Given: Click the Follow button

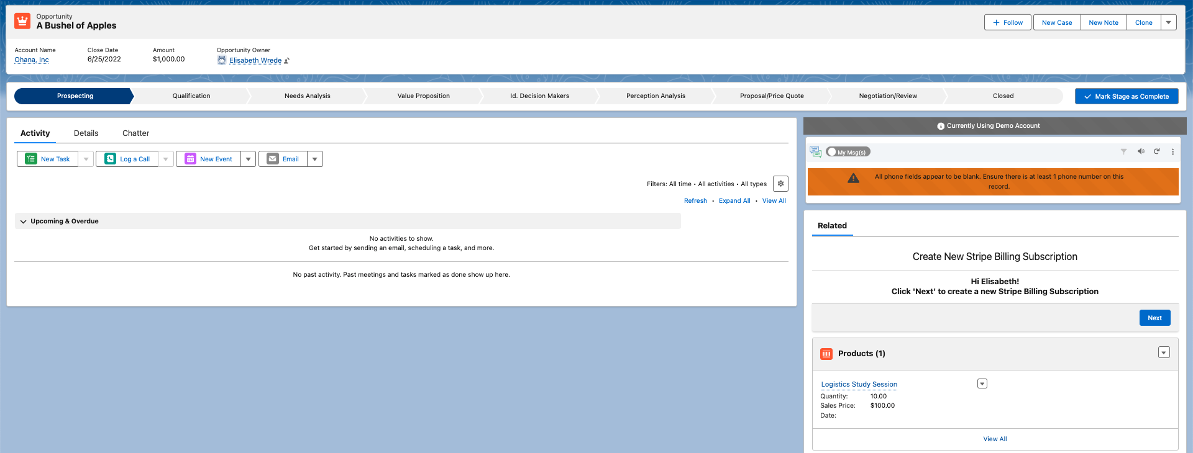Looking at the screenshot, I should 1008,22.
